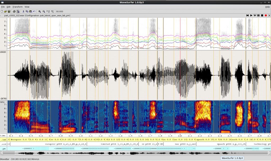Open the Help menu
The height and width of the screenshot is (161, 271).
coord(267,7)
